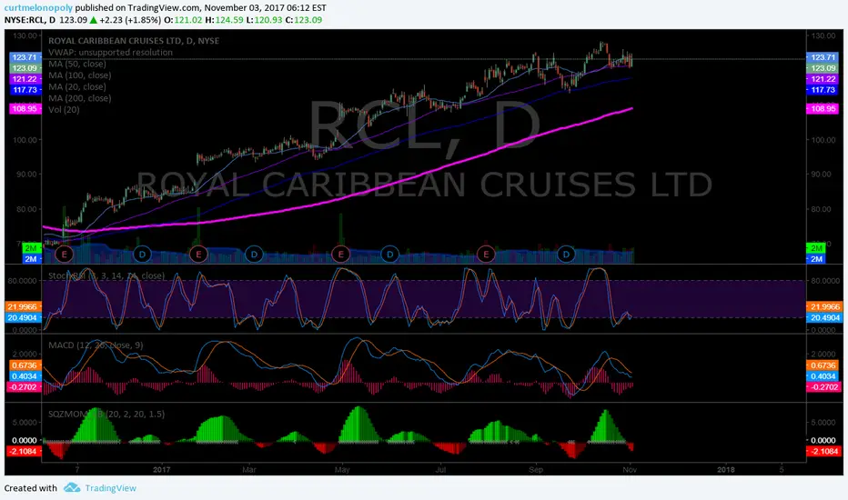848x500 pixels.
Task: Click the orange 0.6736 MACD value on the left
Action: [x=25, y=365]
